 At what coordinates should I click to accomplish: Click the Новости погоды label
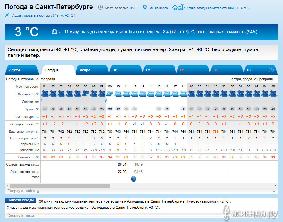coord(20,200)
